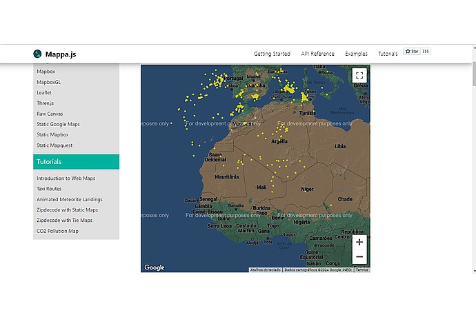Open the CO2 Pollution Map tutorial
Image resolution: width=476 pixels, height=317 pixels.
pos(57,231)
